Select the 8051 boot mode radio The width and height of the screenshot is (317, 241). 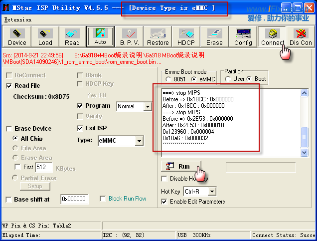(169, 79)
